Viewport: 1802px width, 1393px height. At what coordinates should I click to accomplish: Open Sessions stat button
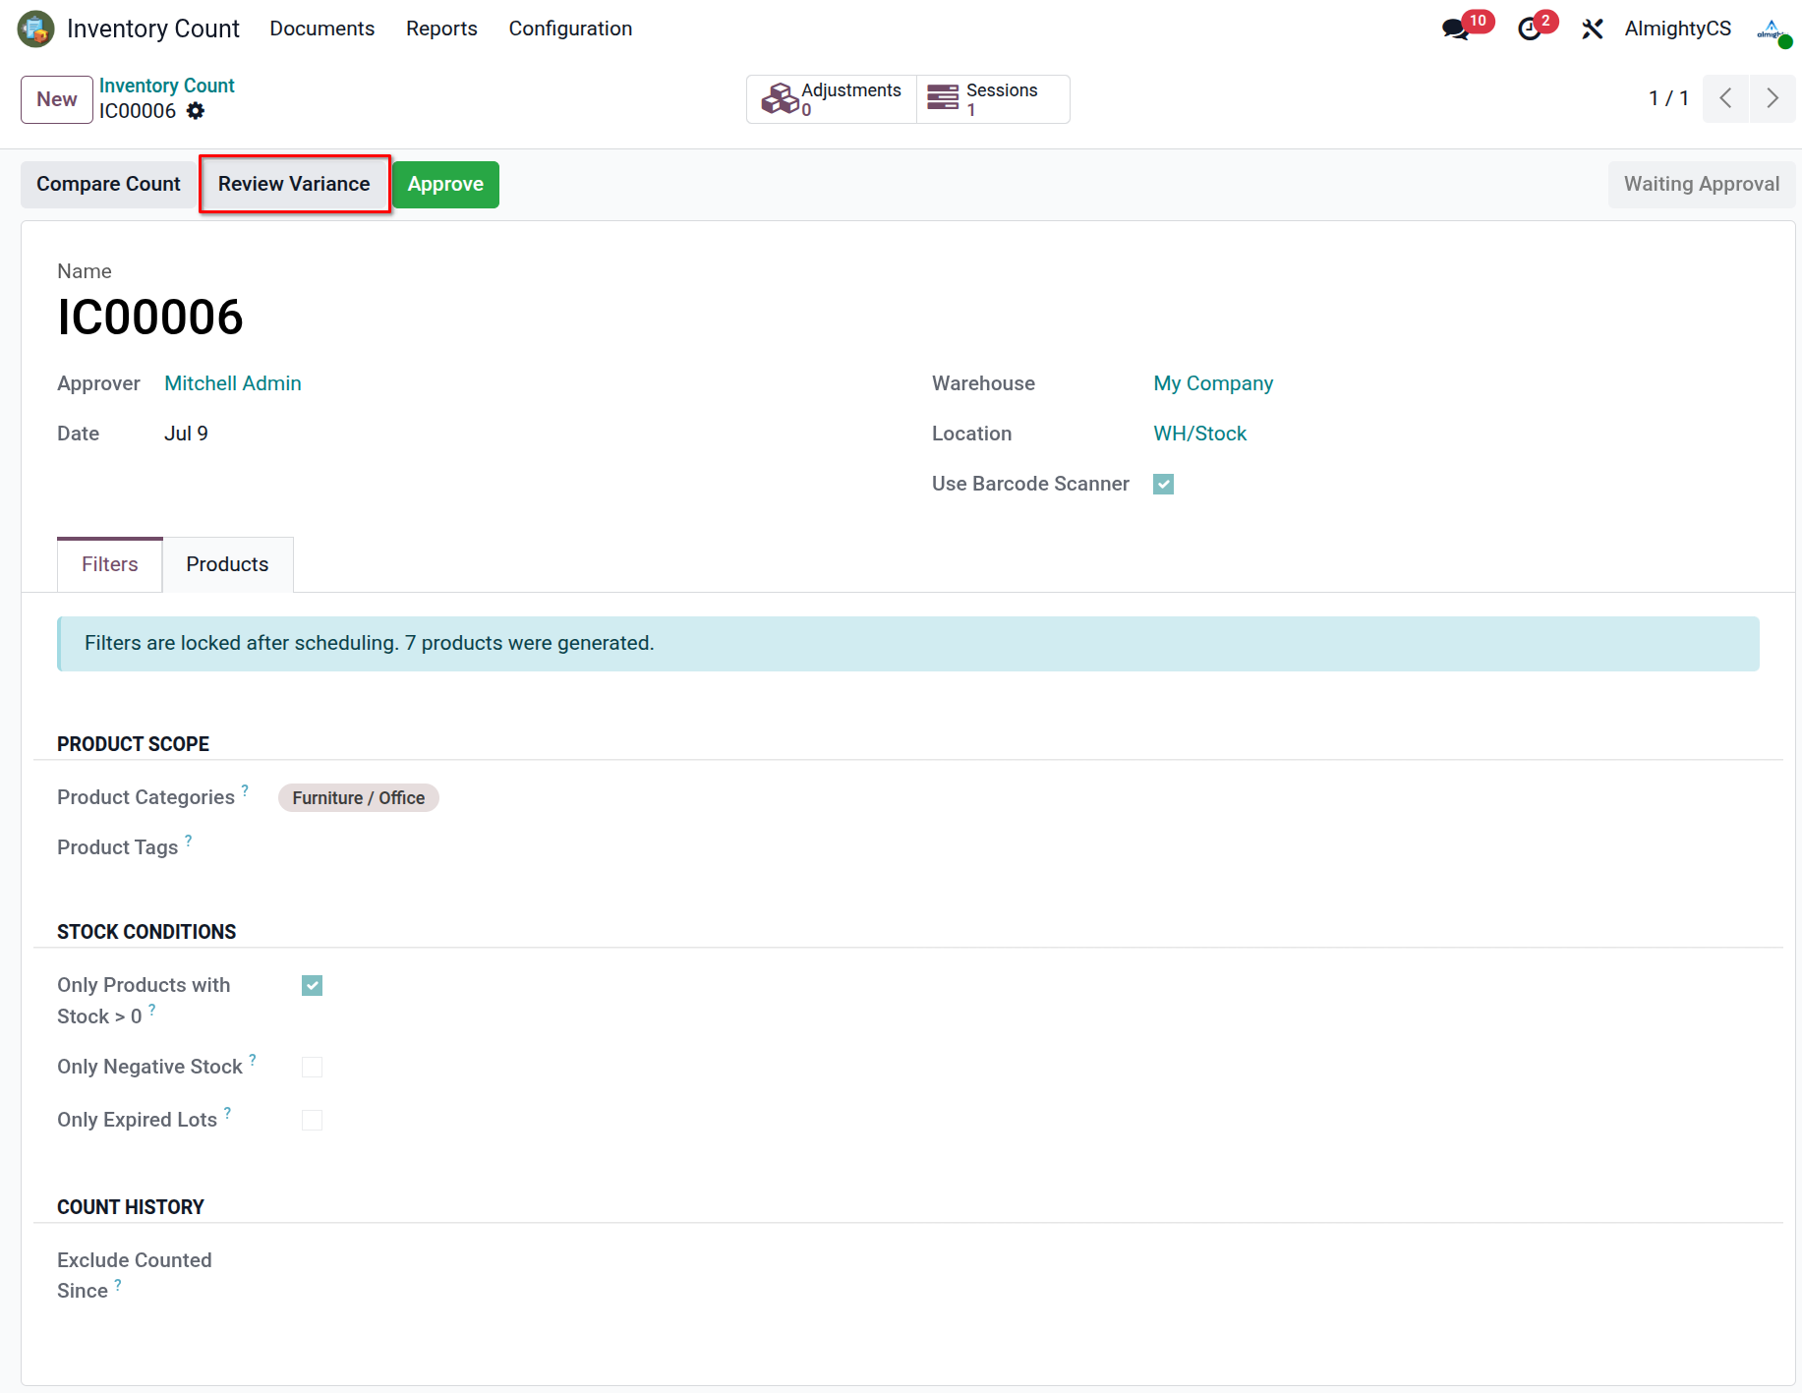(x=993, y=99)
